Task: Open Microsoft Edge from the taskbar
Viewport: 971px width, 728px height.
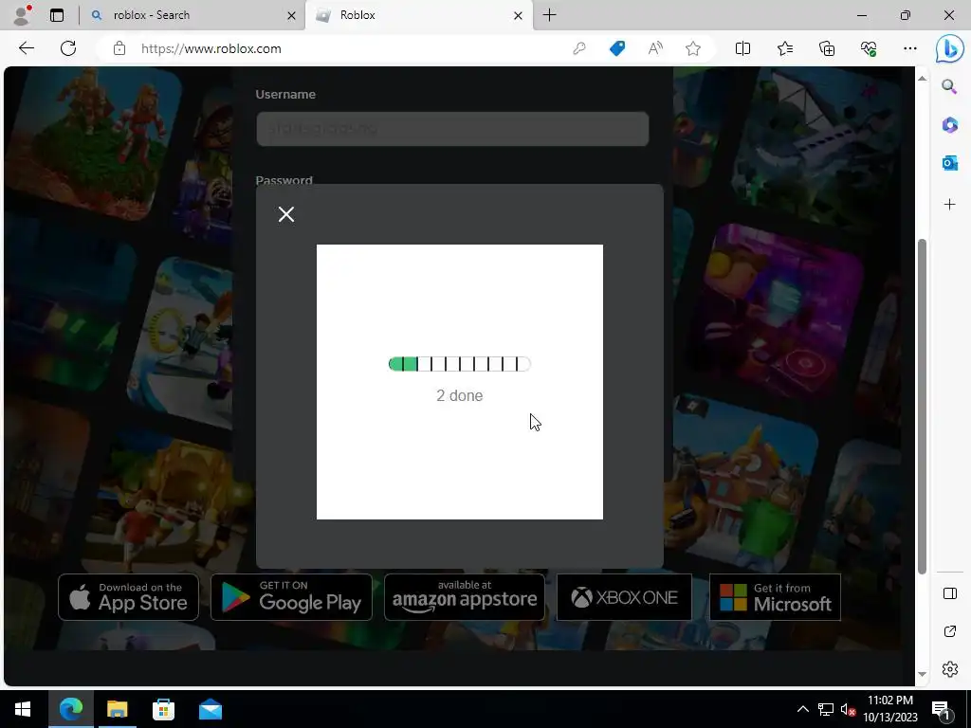Action: click(x=70, y=709)
